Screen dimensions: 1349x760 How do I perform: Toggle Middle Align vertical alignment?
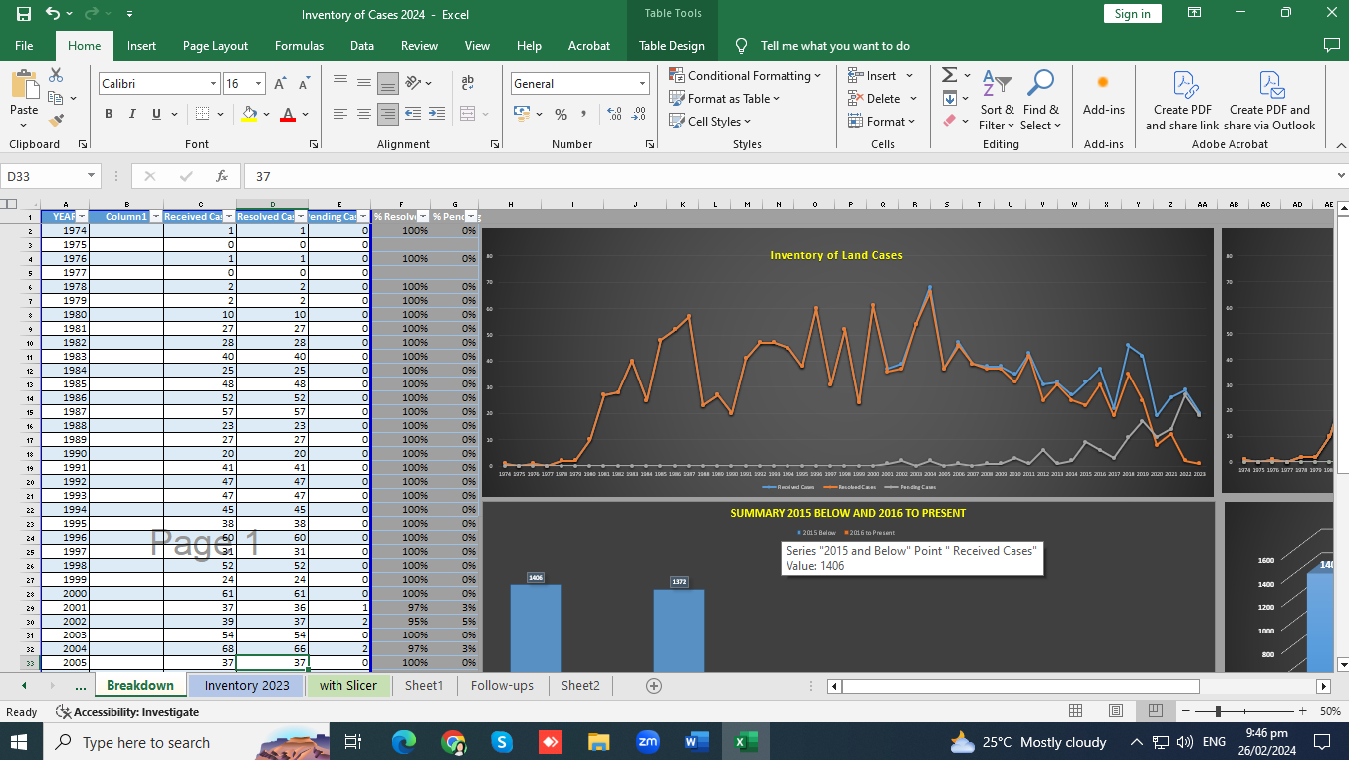[364, 84]
